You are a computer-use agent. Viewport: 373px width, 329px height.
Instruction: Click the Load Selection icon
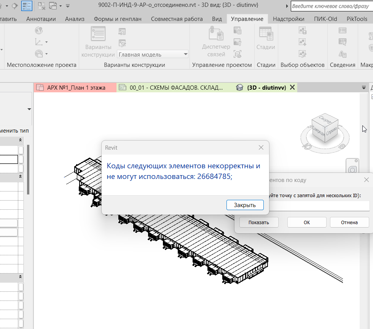tap(302, 42)
